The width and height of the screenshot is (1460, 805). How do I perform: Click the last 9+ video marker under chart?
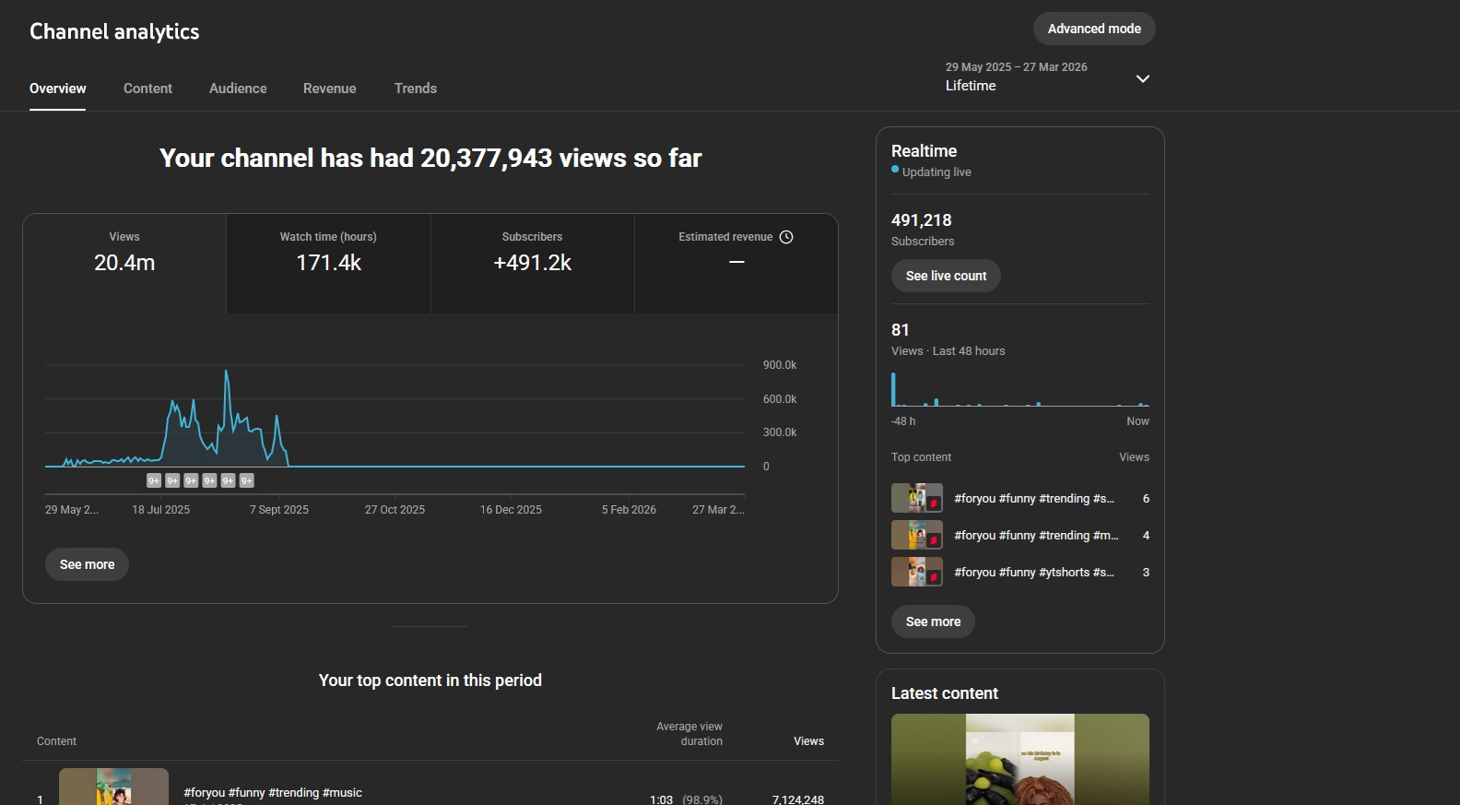click(x=246, y=480)
